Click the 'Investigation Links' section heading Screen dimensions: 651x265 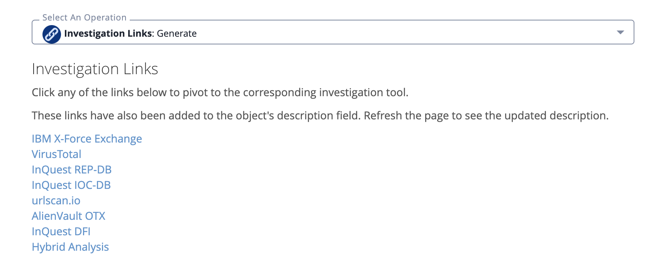pos(95,69)
